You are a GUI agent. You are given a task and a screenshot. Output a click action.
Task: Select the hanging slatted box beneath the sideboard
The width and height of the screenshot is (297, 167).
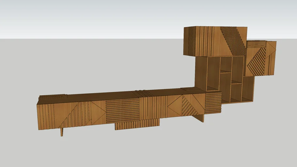tap(137, 124)
